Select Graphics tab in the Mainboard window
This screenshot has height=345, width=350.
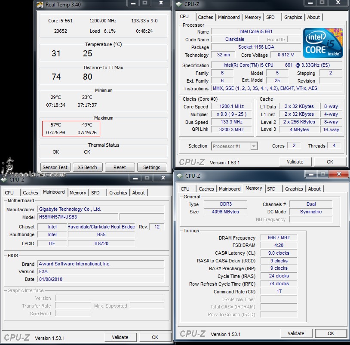[118, 193]
